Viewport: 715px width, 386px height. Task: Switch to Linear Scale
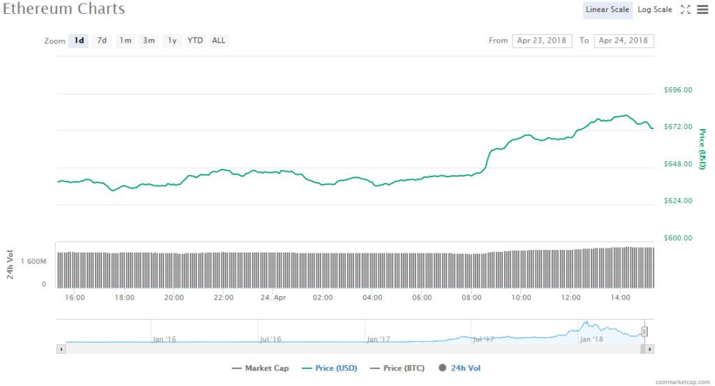click(x=607, y=10)
